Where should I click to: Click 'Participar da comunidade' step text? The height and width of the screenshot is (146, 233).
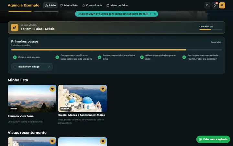(203, 57)
